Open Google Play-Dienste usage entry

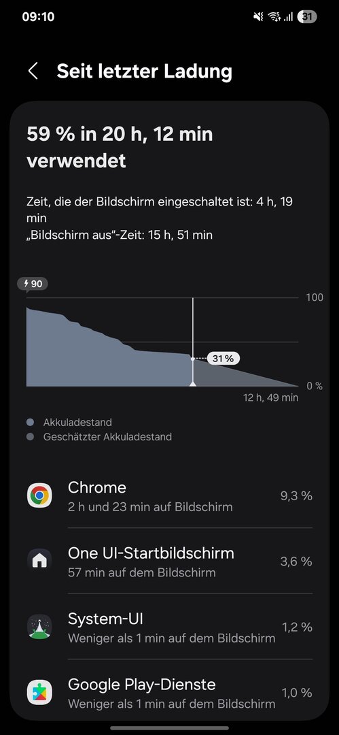point(170,692)
